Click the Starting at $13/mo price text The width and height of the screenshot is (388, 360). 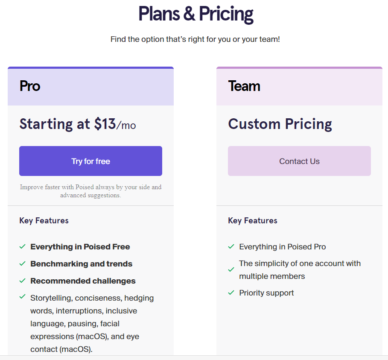click(x=78, y=124)
